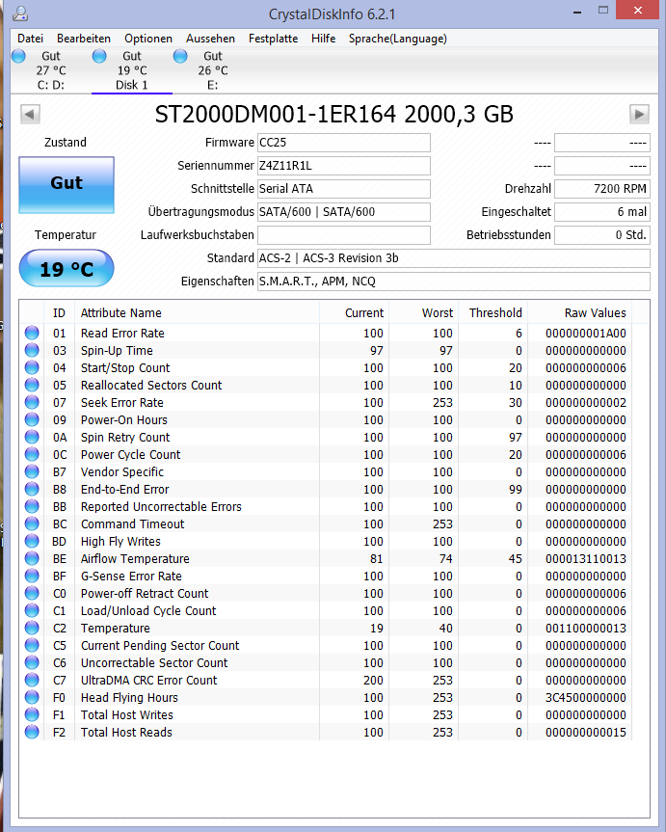Click the 19 °C temperature button
This screenshot has width=666, height=832.
[x=67, y=268]
